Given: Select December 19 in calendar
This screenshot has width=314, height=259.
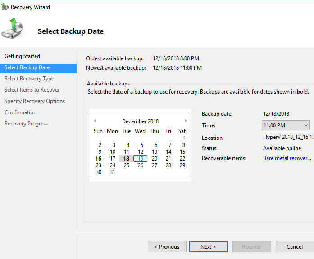Looking at the screenshot, I should (141, 159).
